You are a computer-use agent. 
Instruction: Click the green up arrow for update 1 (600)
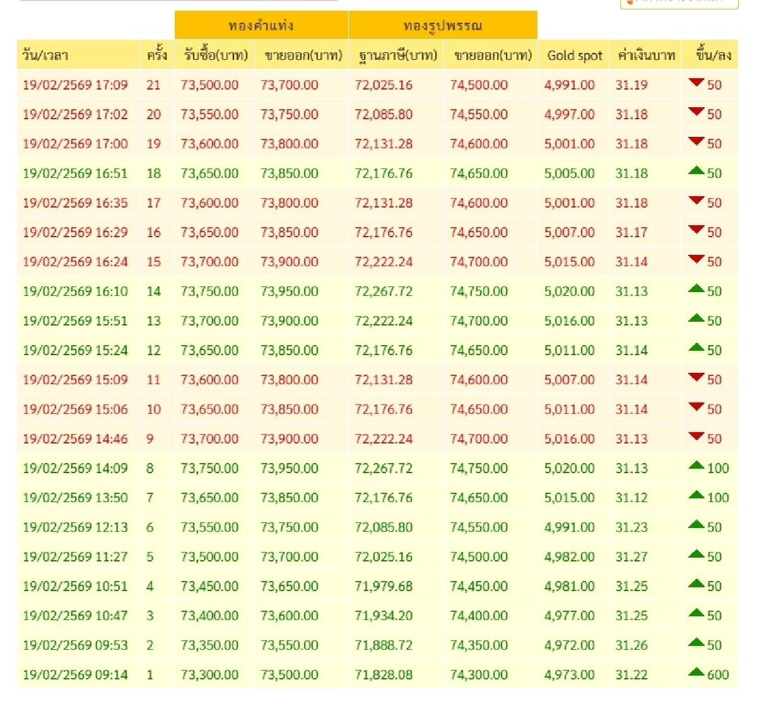coord(696,672)
